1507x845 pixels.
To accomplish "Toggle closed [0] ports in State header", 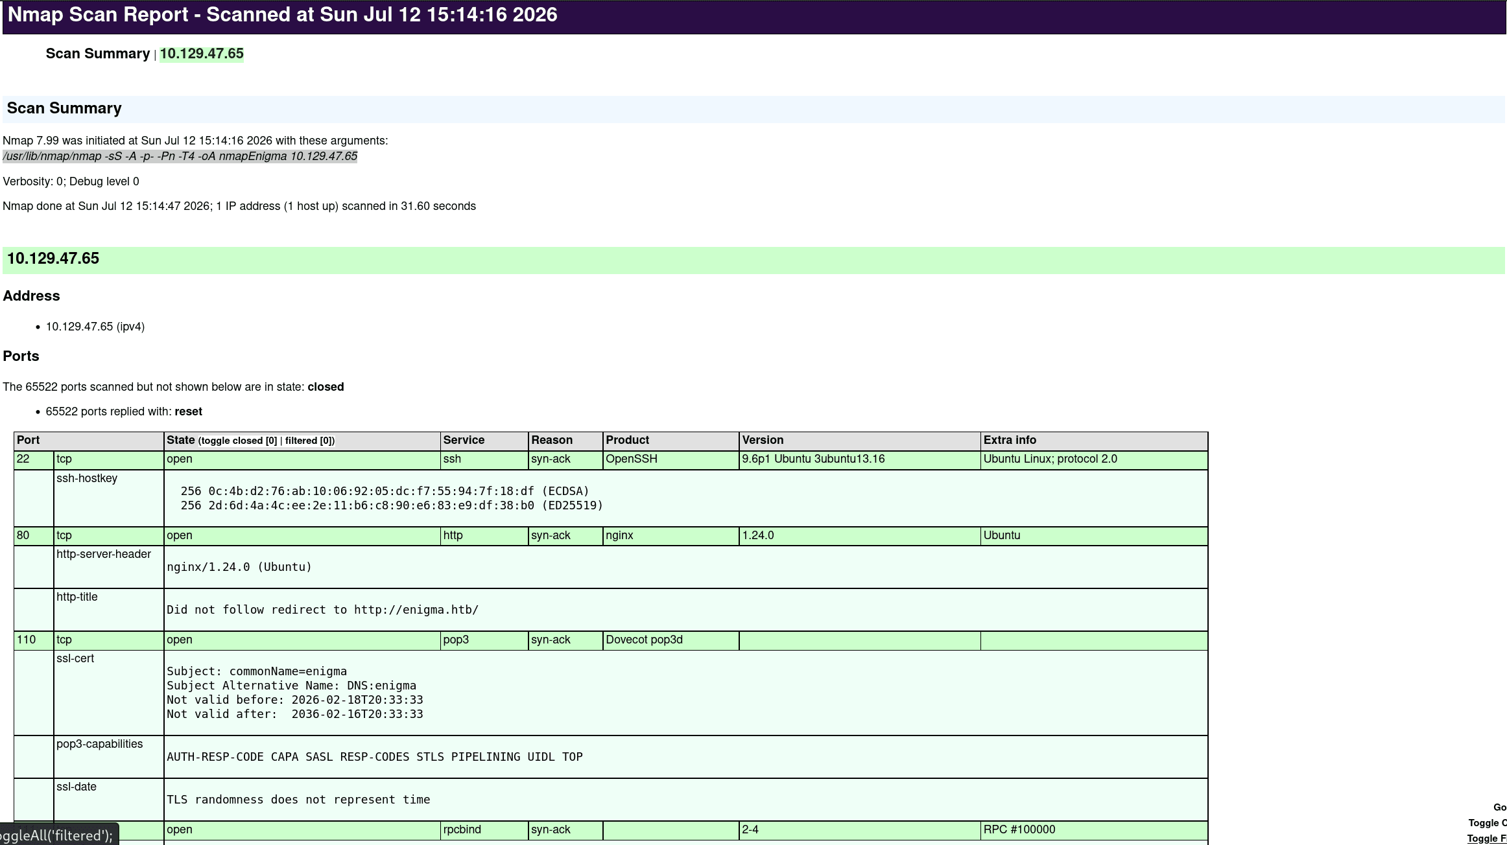I will pos(239,441).
